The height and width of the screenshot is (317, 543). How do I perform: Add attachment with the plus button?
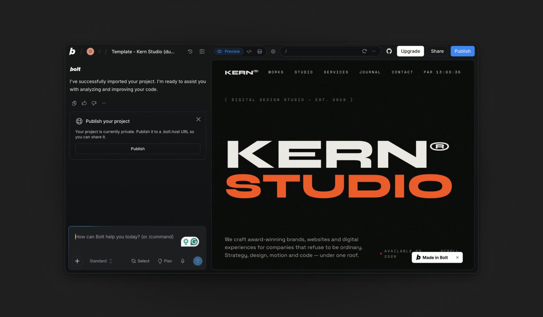(x=77, y=261)
